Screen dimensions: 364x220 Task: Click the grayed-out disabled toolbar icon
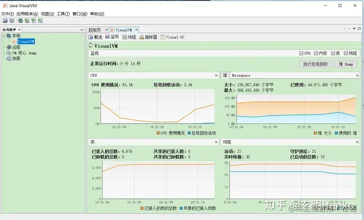pyautogui.click(x=12, y=21)
